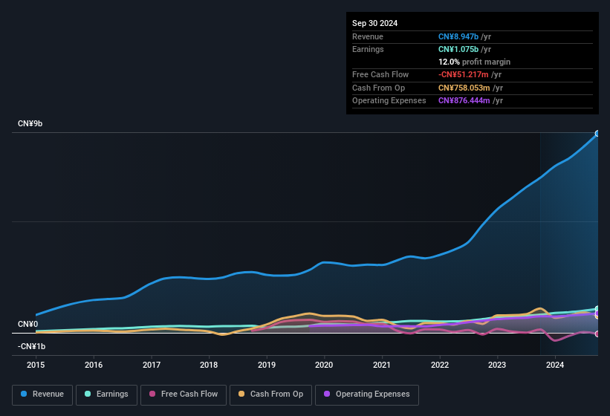This screenshot has height=416, width=610.
Task: Select the 2016 x-axis label
Action: pyautogui.click(x=94, y=365)
